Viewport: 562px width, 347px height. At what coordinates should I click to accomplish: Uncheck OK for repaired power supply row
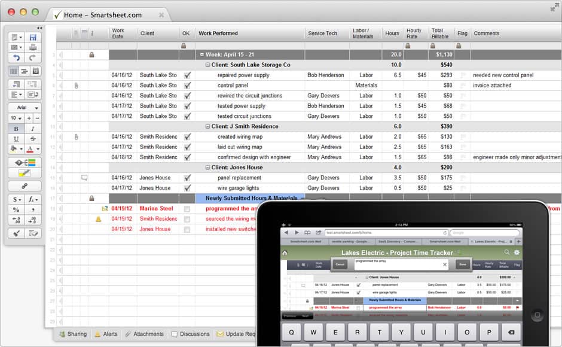[x=187, y=75]
